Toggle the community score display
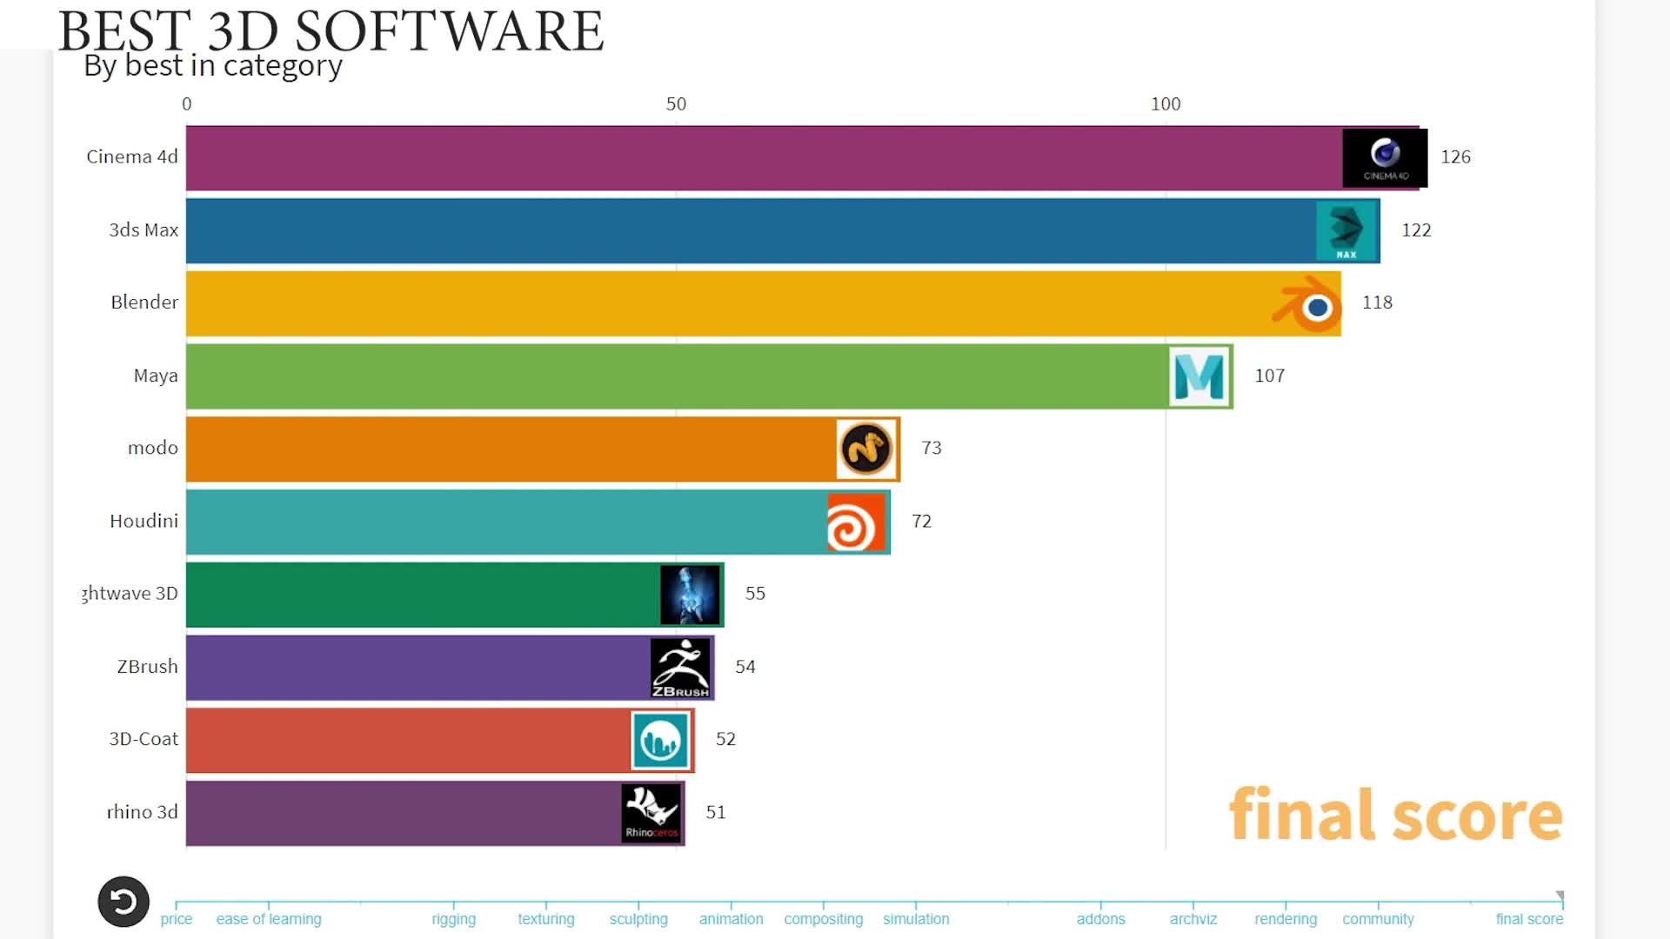 point(1378,917)
